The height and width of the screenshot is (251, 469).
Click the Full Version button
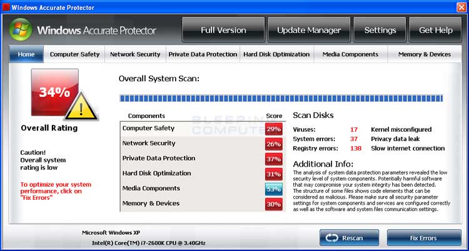[223, 29]
